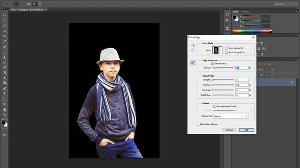Image resolution: width=300 pixels, height=168 pixels.
Task: Open the Output To dropdown
Action: click(x=230, y=116)
